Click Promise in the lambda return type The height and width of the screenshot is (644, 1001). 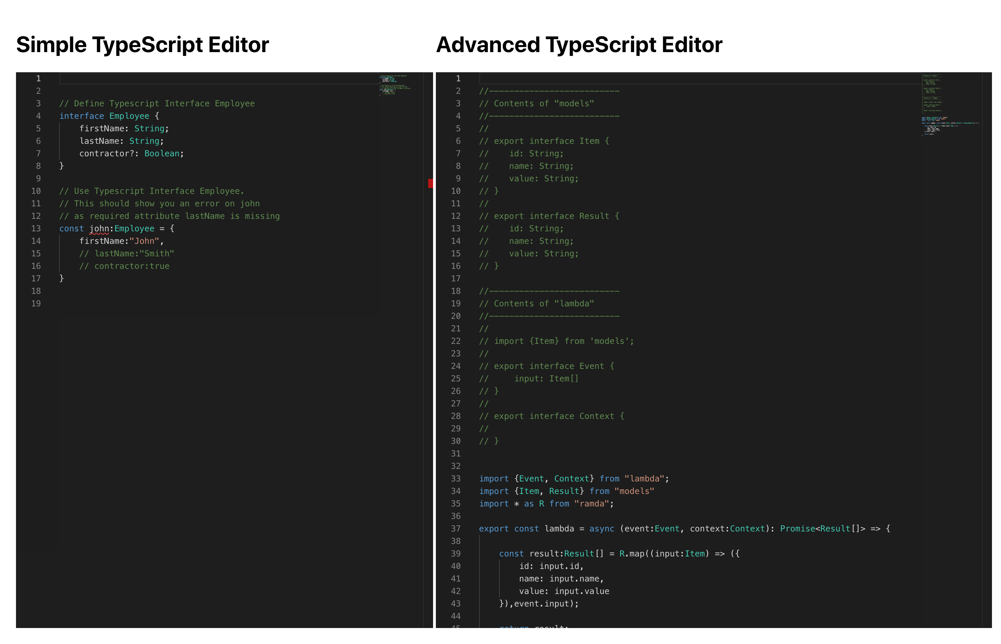pyautogui.click(x=797, y=529)
